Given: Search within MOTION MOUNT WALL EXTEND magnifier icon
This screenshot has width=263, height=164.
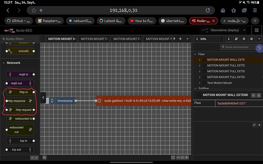Looking at the screenshot, I should point(259,95).
